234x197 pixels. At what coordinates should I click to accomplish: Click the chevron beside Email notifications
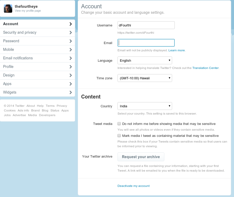pyautogui.click(x=71, y=58)
